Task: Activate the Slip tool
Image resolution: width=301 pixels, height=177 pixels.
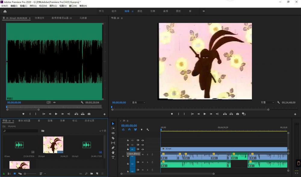Action: pos(113,143)
